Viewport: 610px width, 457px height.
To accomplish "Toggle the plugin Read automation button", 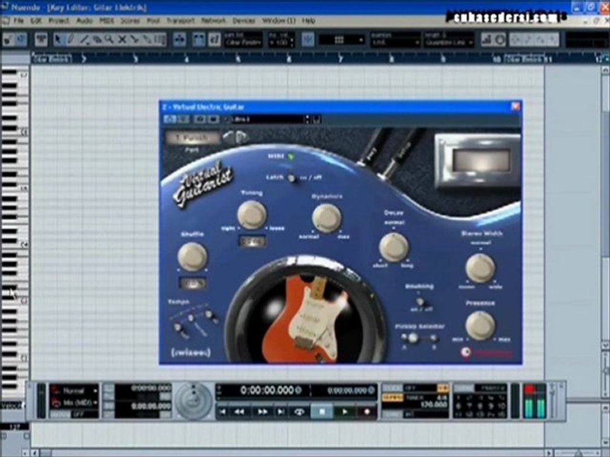I will coord(200,119).
